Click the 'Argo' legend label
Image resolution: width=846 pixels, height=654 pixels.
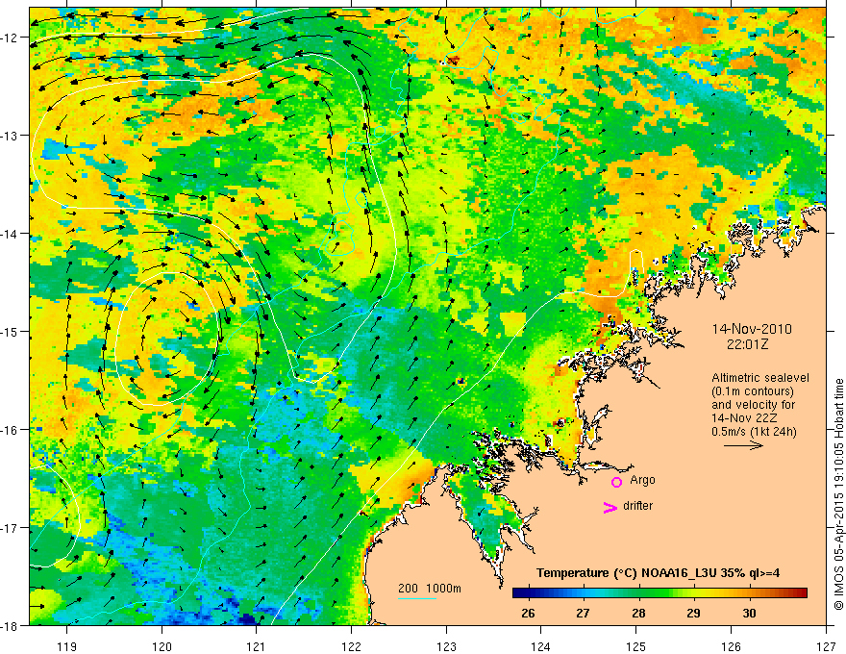(642, 480)
